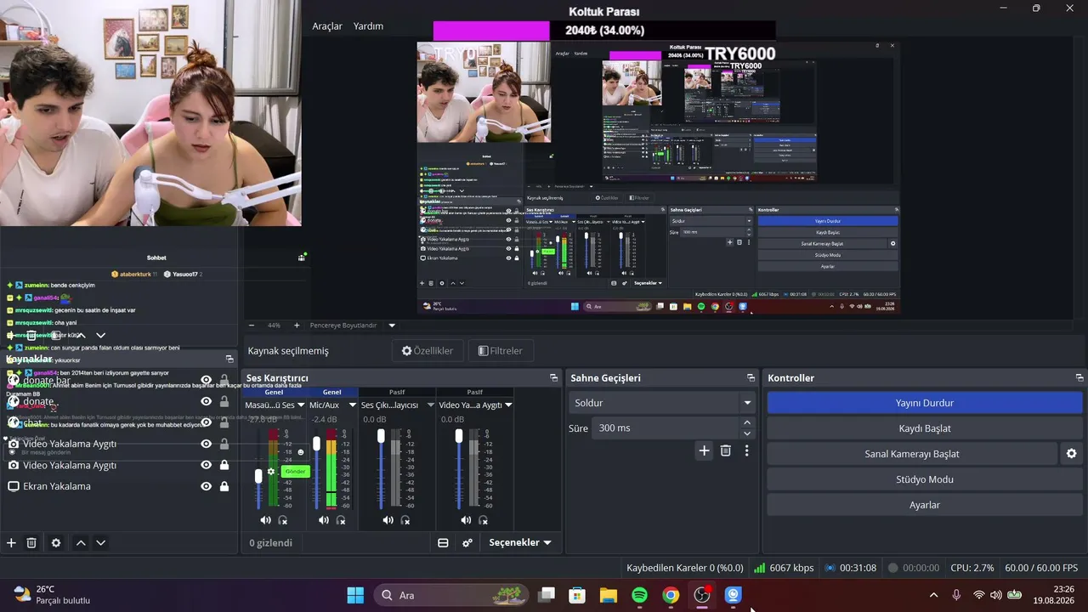Open the Ses Çıkış Yakalayıcısı channel dropdown

point(430,405)
